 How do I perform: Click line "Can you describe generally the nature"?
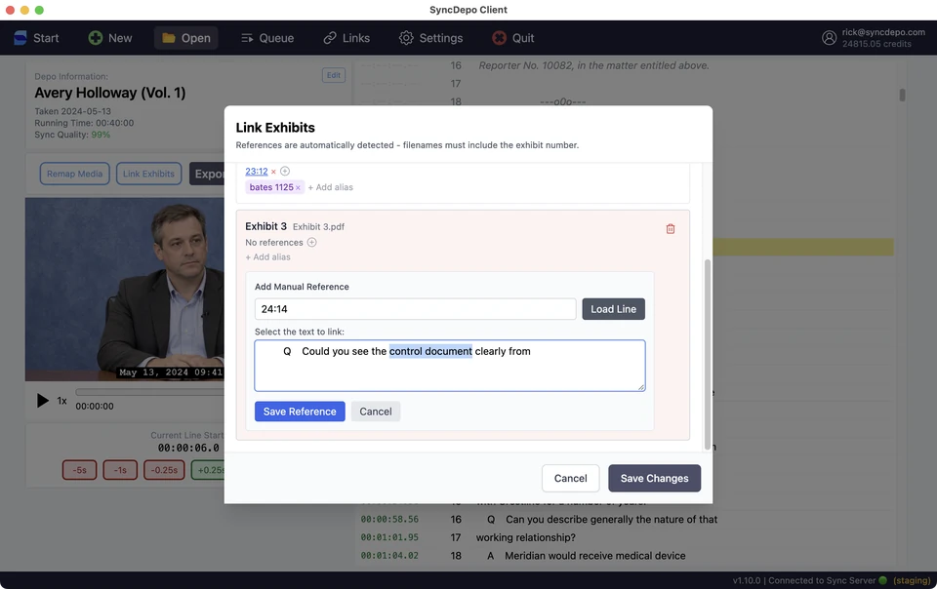coord(611,520)
